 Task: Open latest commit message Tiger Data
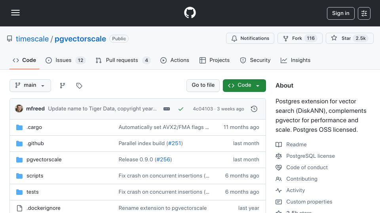click(x=102, y=109)
